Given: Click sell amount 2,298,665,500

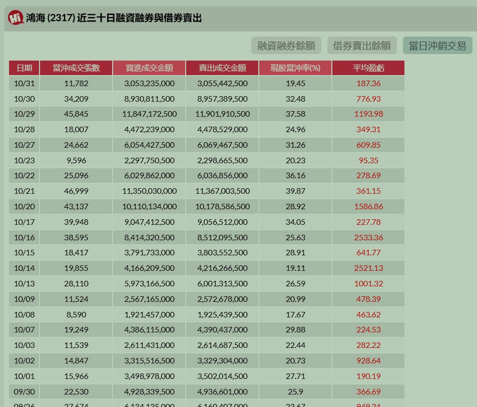Looking at the screenshot, I should coord(222,160).
